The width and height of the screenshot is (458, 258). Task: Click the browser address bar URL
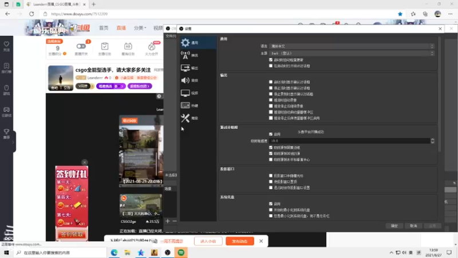coord(79,14)
